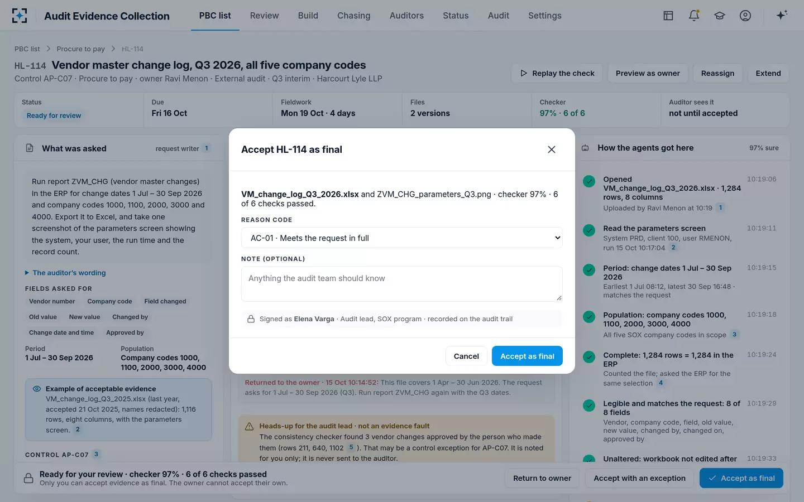Open the layout panel icon in header
Image resolution: width=804 pixels, height=502 pixels.
pos(668,16)
